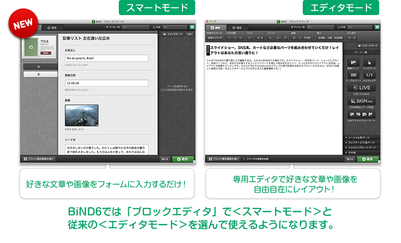Align text left in editor toolbar
Screen dimensions: 401x243
click(x=230, y=38)
